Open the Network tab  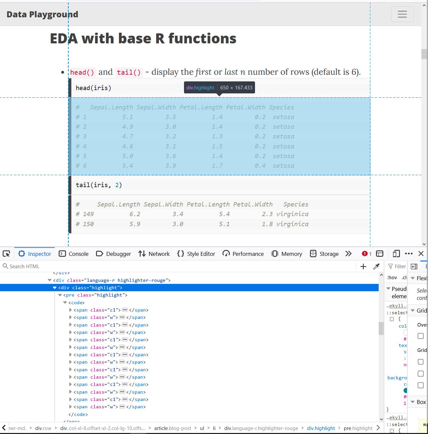(x=154, y=254)
